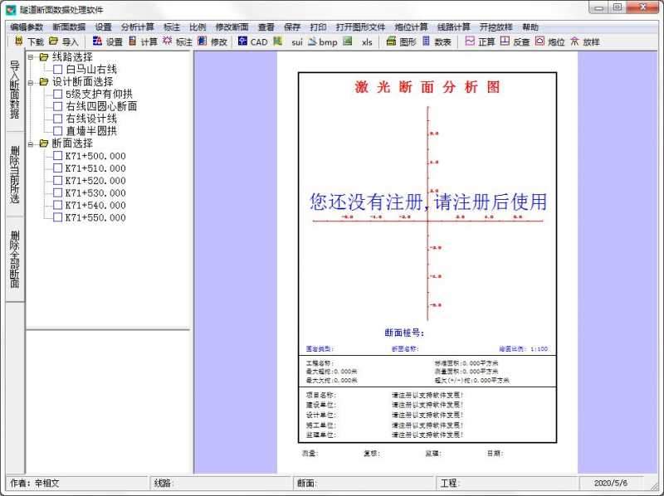The width and height of the screenshot is (664, 496).
Task: Collapse the 断面选择 tree node
Action: [x=30, y=143]
